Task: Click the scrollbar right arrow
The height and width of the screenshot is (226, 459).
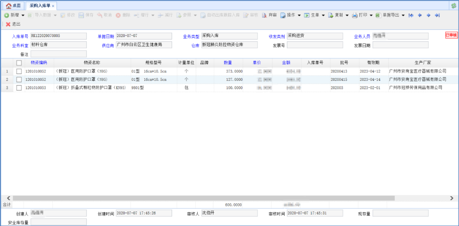Action: pyautogui.click(x=452, y=198)
